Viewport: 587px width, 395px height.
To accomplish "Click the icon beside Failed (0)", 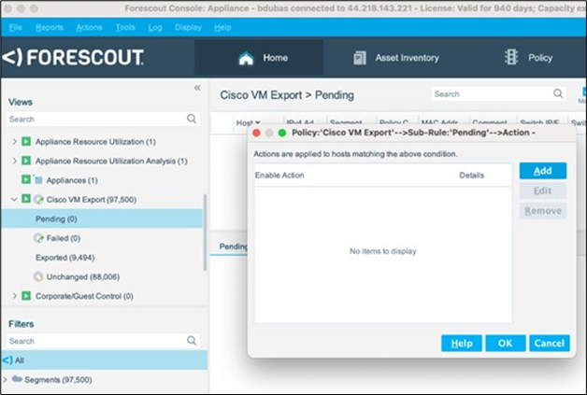I will (x=38, y=238).
